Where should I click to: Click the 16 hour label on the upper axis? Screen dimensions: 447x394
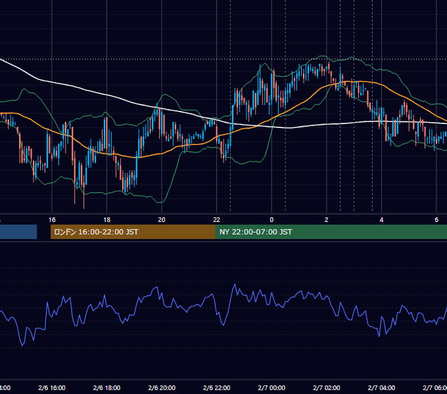coord(52,220)
